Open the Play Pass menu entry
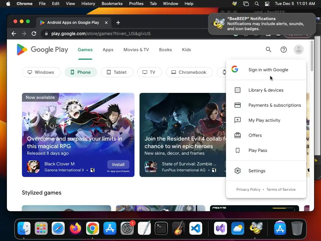321x241 pixels. [x=266, y=150]
